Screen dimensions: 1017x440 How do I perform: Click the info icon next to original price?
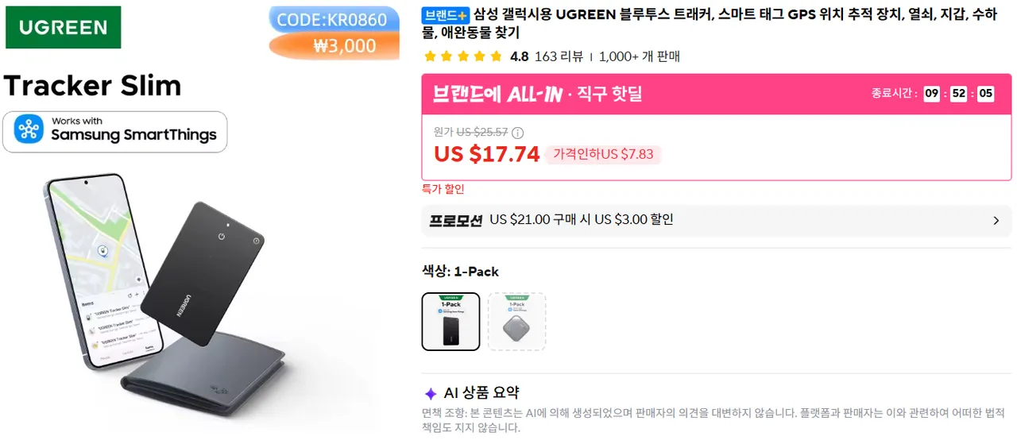coord(518,133)
